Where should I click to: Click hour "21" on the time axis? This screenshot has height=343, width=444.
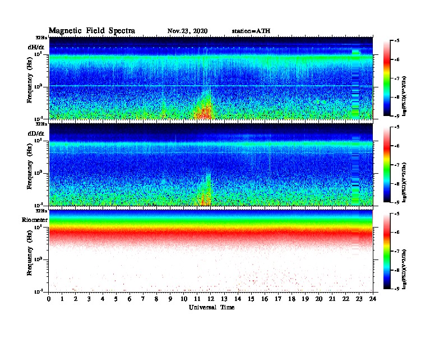pyautogui.click(x=332, y=299)
